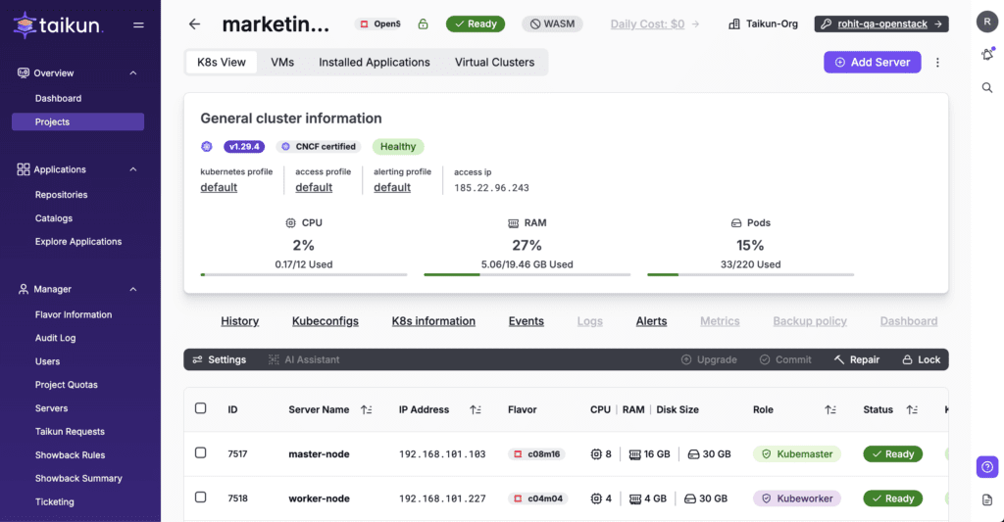This screenshot has height=522, width=1004.
Task: Collapse the Applications section chevron
Action: [x=133, y=169]
